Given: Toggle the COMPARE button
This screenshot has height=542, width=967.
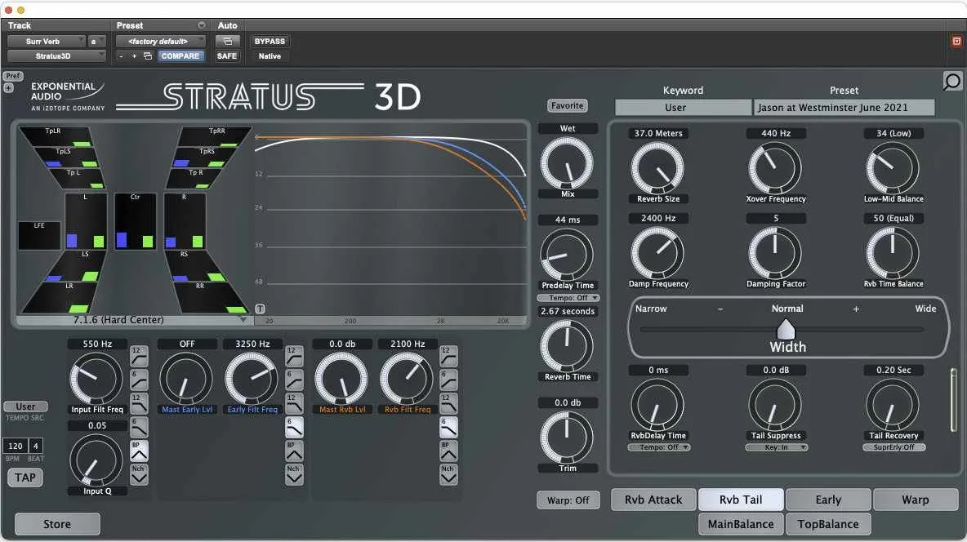Looking at the screenshot, I should [x=180, y=56].
